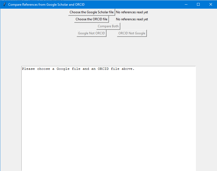Viewport: 217px width, 171px height.
Task: Minimize the Compare References window
Action: coord(186,4)
